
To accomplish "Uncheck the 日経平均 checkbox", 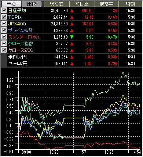I will point(4,10).
